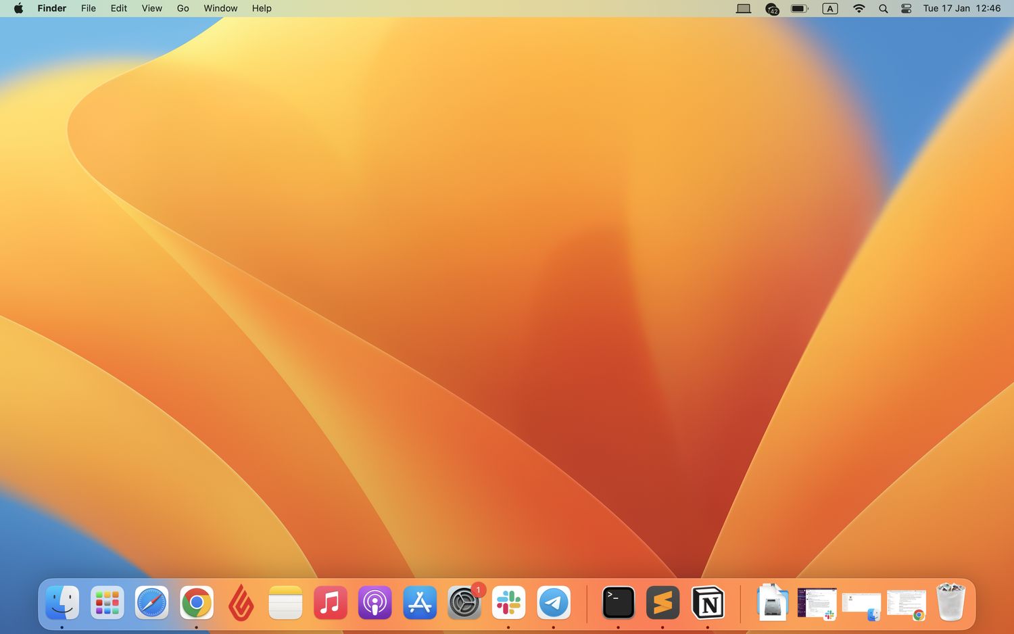Open the Notes app
The image size is (1014, 634).
pyautogui.click(x=285, y=602)
